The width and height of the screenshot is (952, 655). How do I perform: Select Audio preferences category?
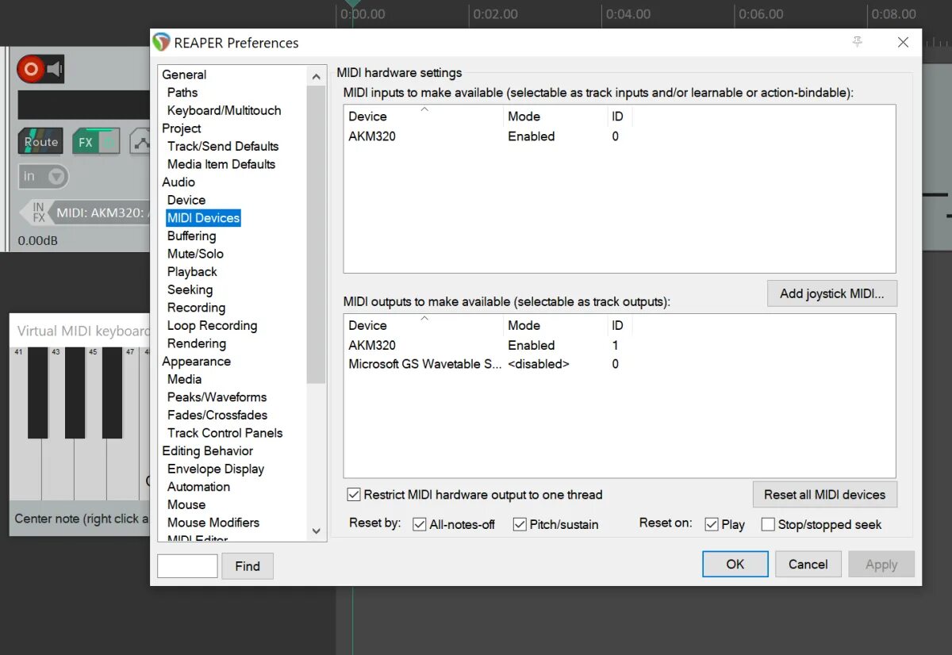178,182
